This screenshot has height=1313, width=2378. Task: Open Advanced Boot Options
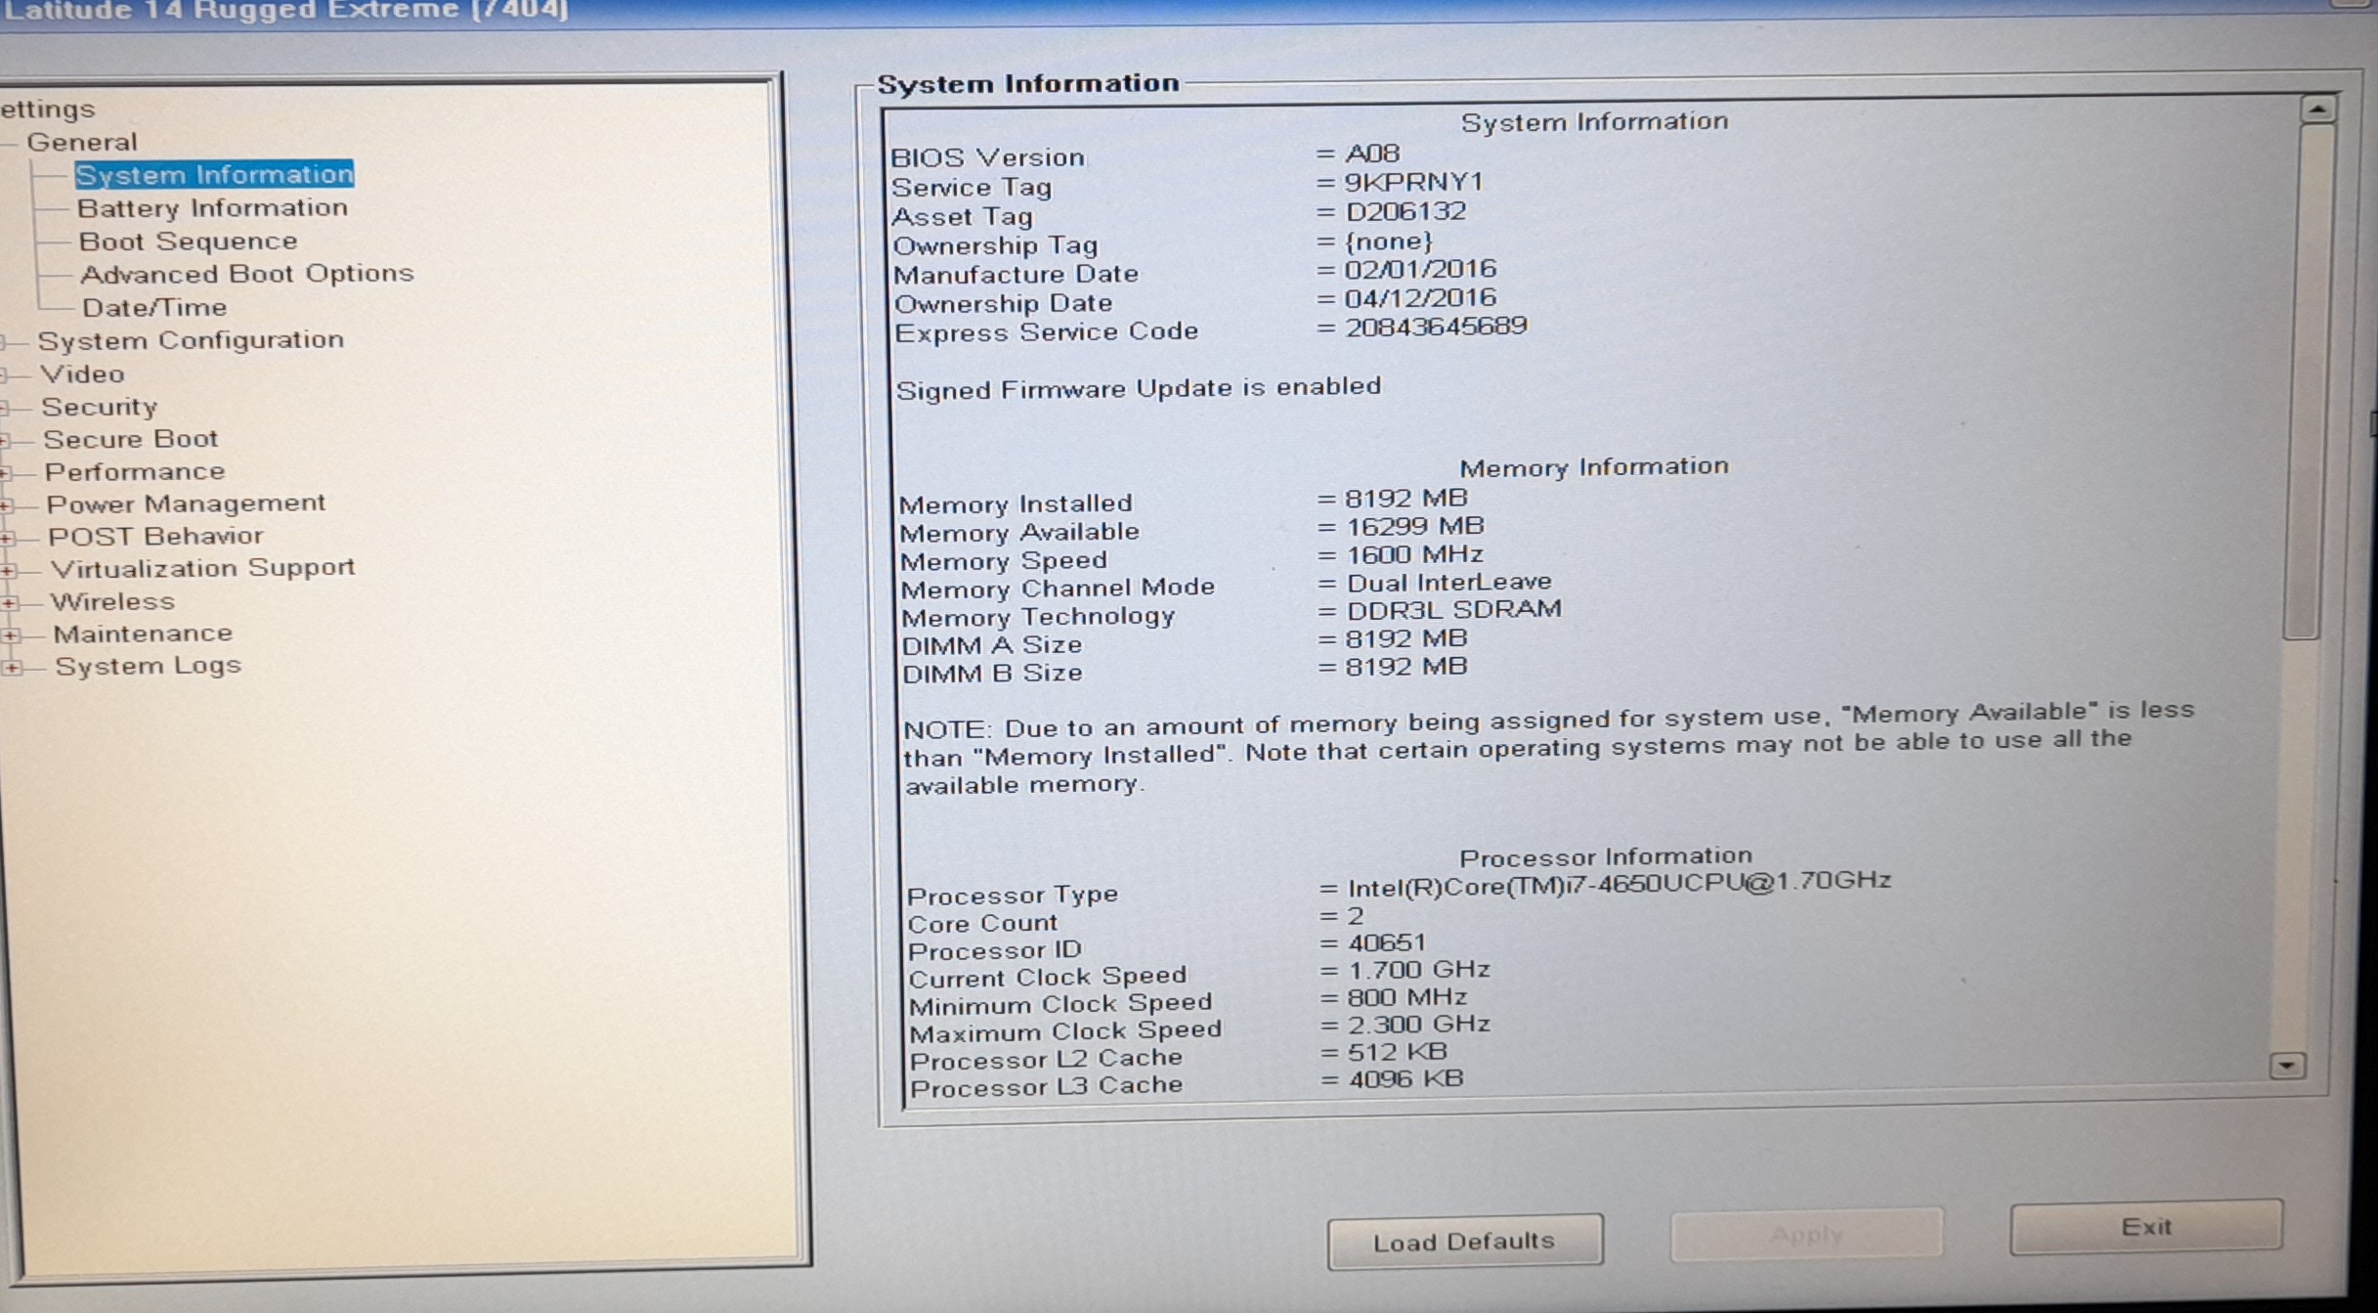click(x=246, y=274)
